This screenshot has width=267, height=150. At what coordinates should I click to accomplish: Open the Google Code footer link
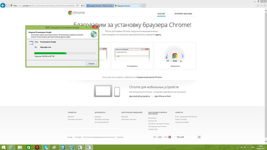(153, 129)
